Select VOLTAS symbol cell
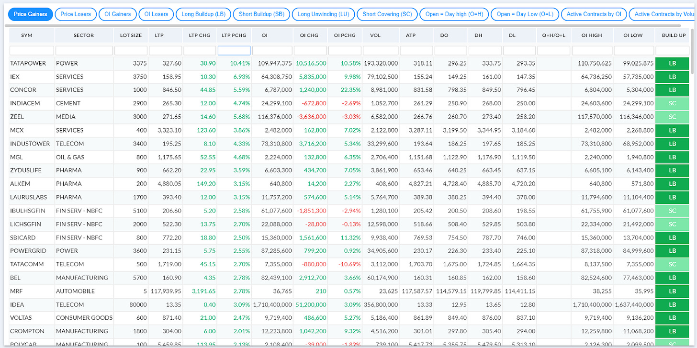The width and height of the screenshot is (697, 348). (32, 318)
